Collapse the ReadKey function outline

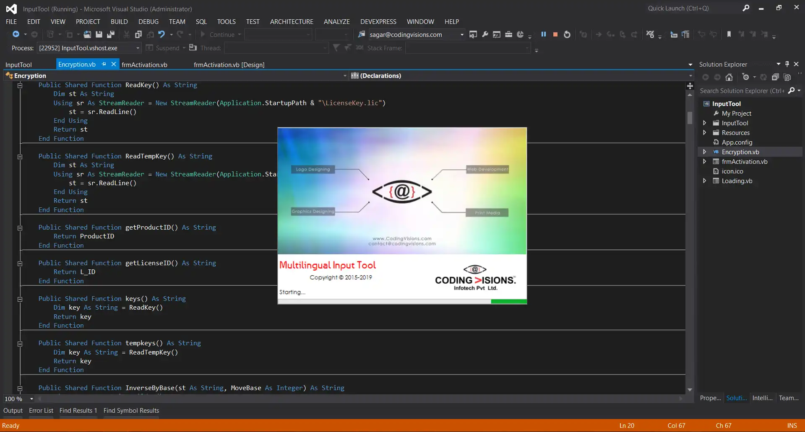click(20, 85)
